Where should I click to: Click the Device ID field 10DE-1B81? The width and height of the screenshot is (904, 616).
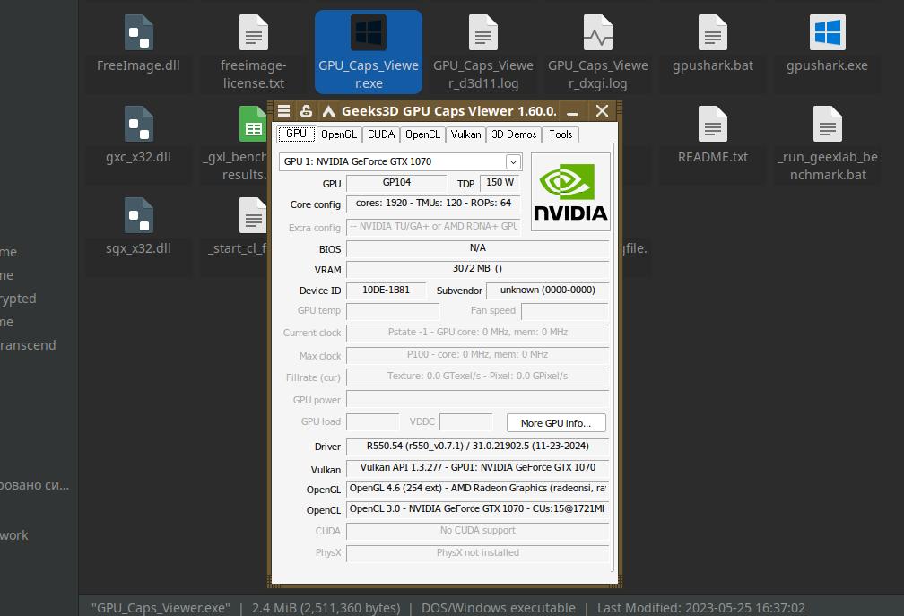click(386, 291)
